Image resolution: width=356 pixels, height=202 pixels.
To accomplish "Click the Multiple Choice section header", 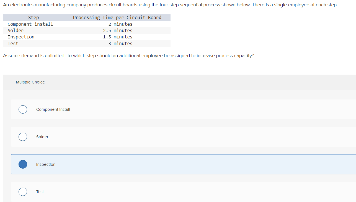I will click(x=30, y=82).
